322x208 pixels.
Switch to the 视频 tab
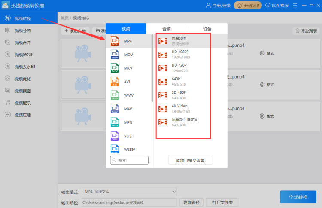(x=126, y=29)
